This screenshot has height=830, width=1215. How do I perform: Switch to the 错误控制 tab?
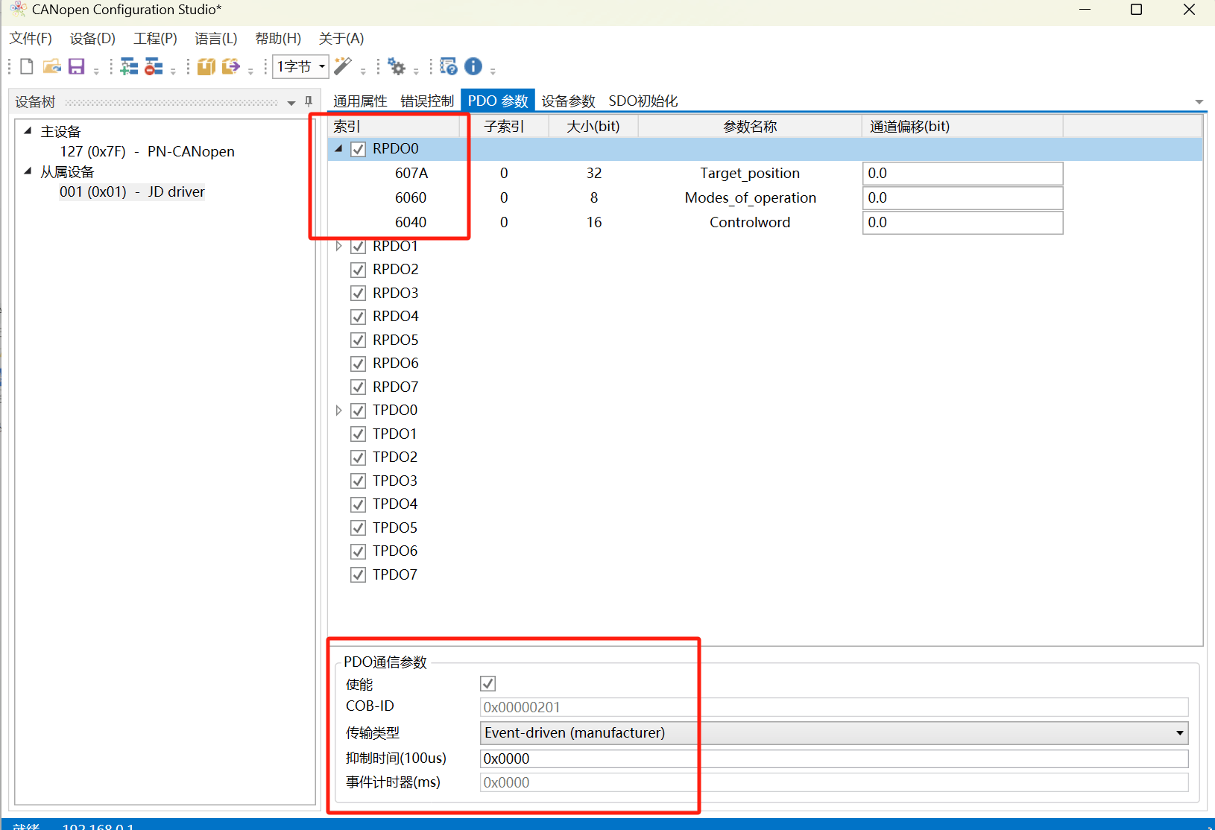(x=427, y=101)
